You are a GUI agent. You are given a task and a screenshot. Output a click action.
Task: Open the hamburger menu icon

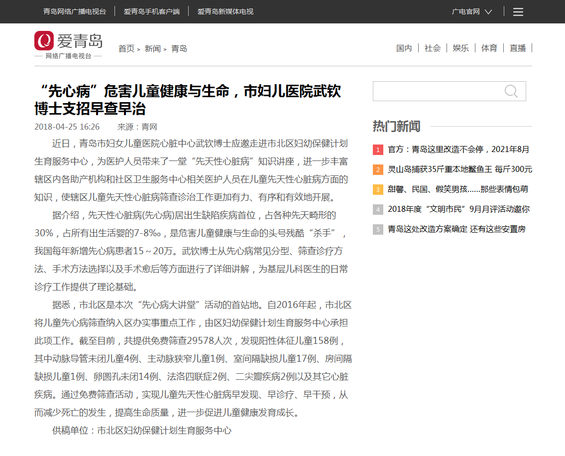(518, 12)
